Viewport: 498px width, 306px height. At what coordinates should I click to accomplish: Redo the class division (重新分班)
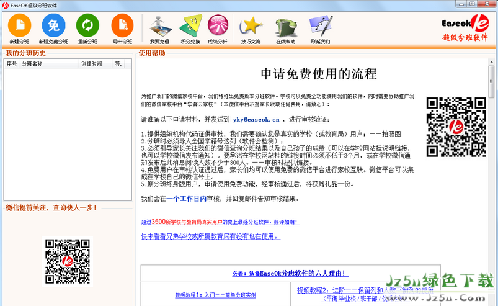pos(87,29)
